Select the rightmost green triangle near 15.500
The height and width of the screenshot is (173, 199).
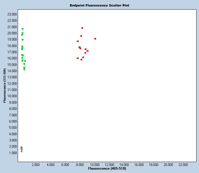pos(25,61)
